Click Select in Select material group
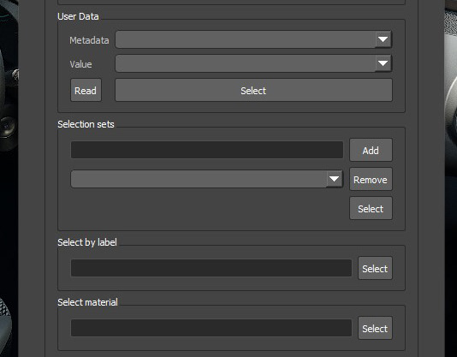Image resolution: width=457 pixels, height=357 pixels. click(375, 328)
